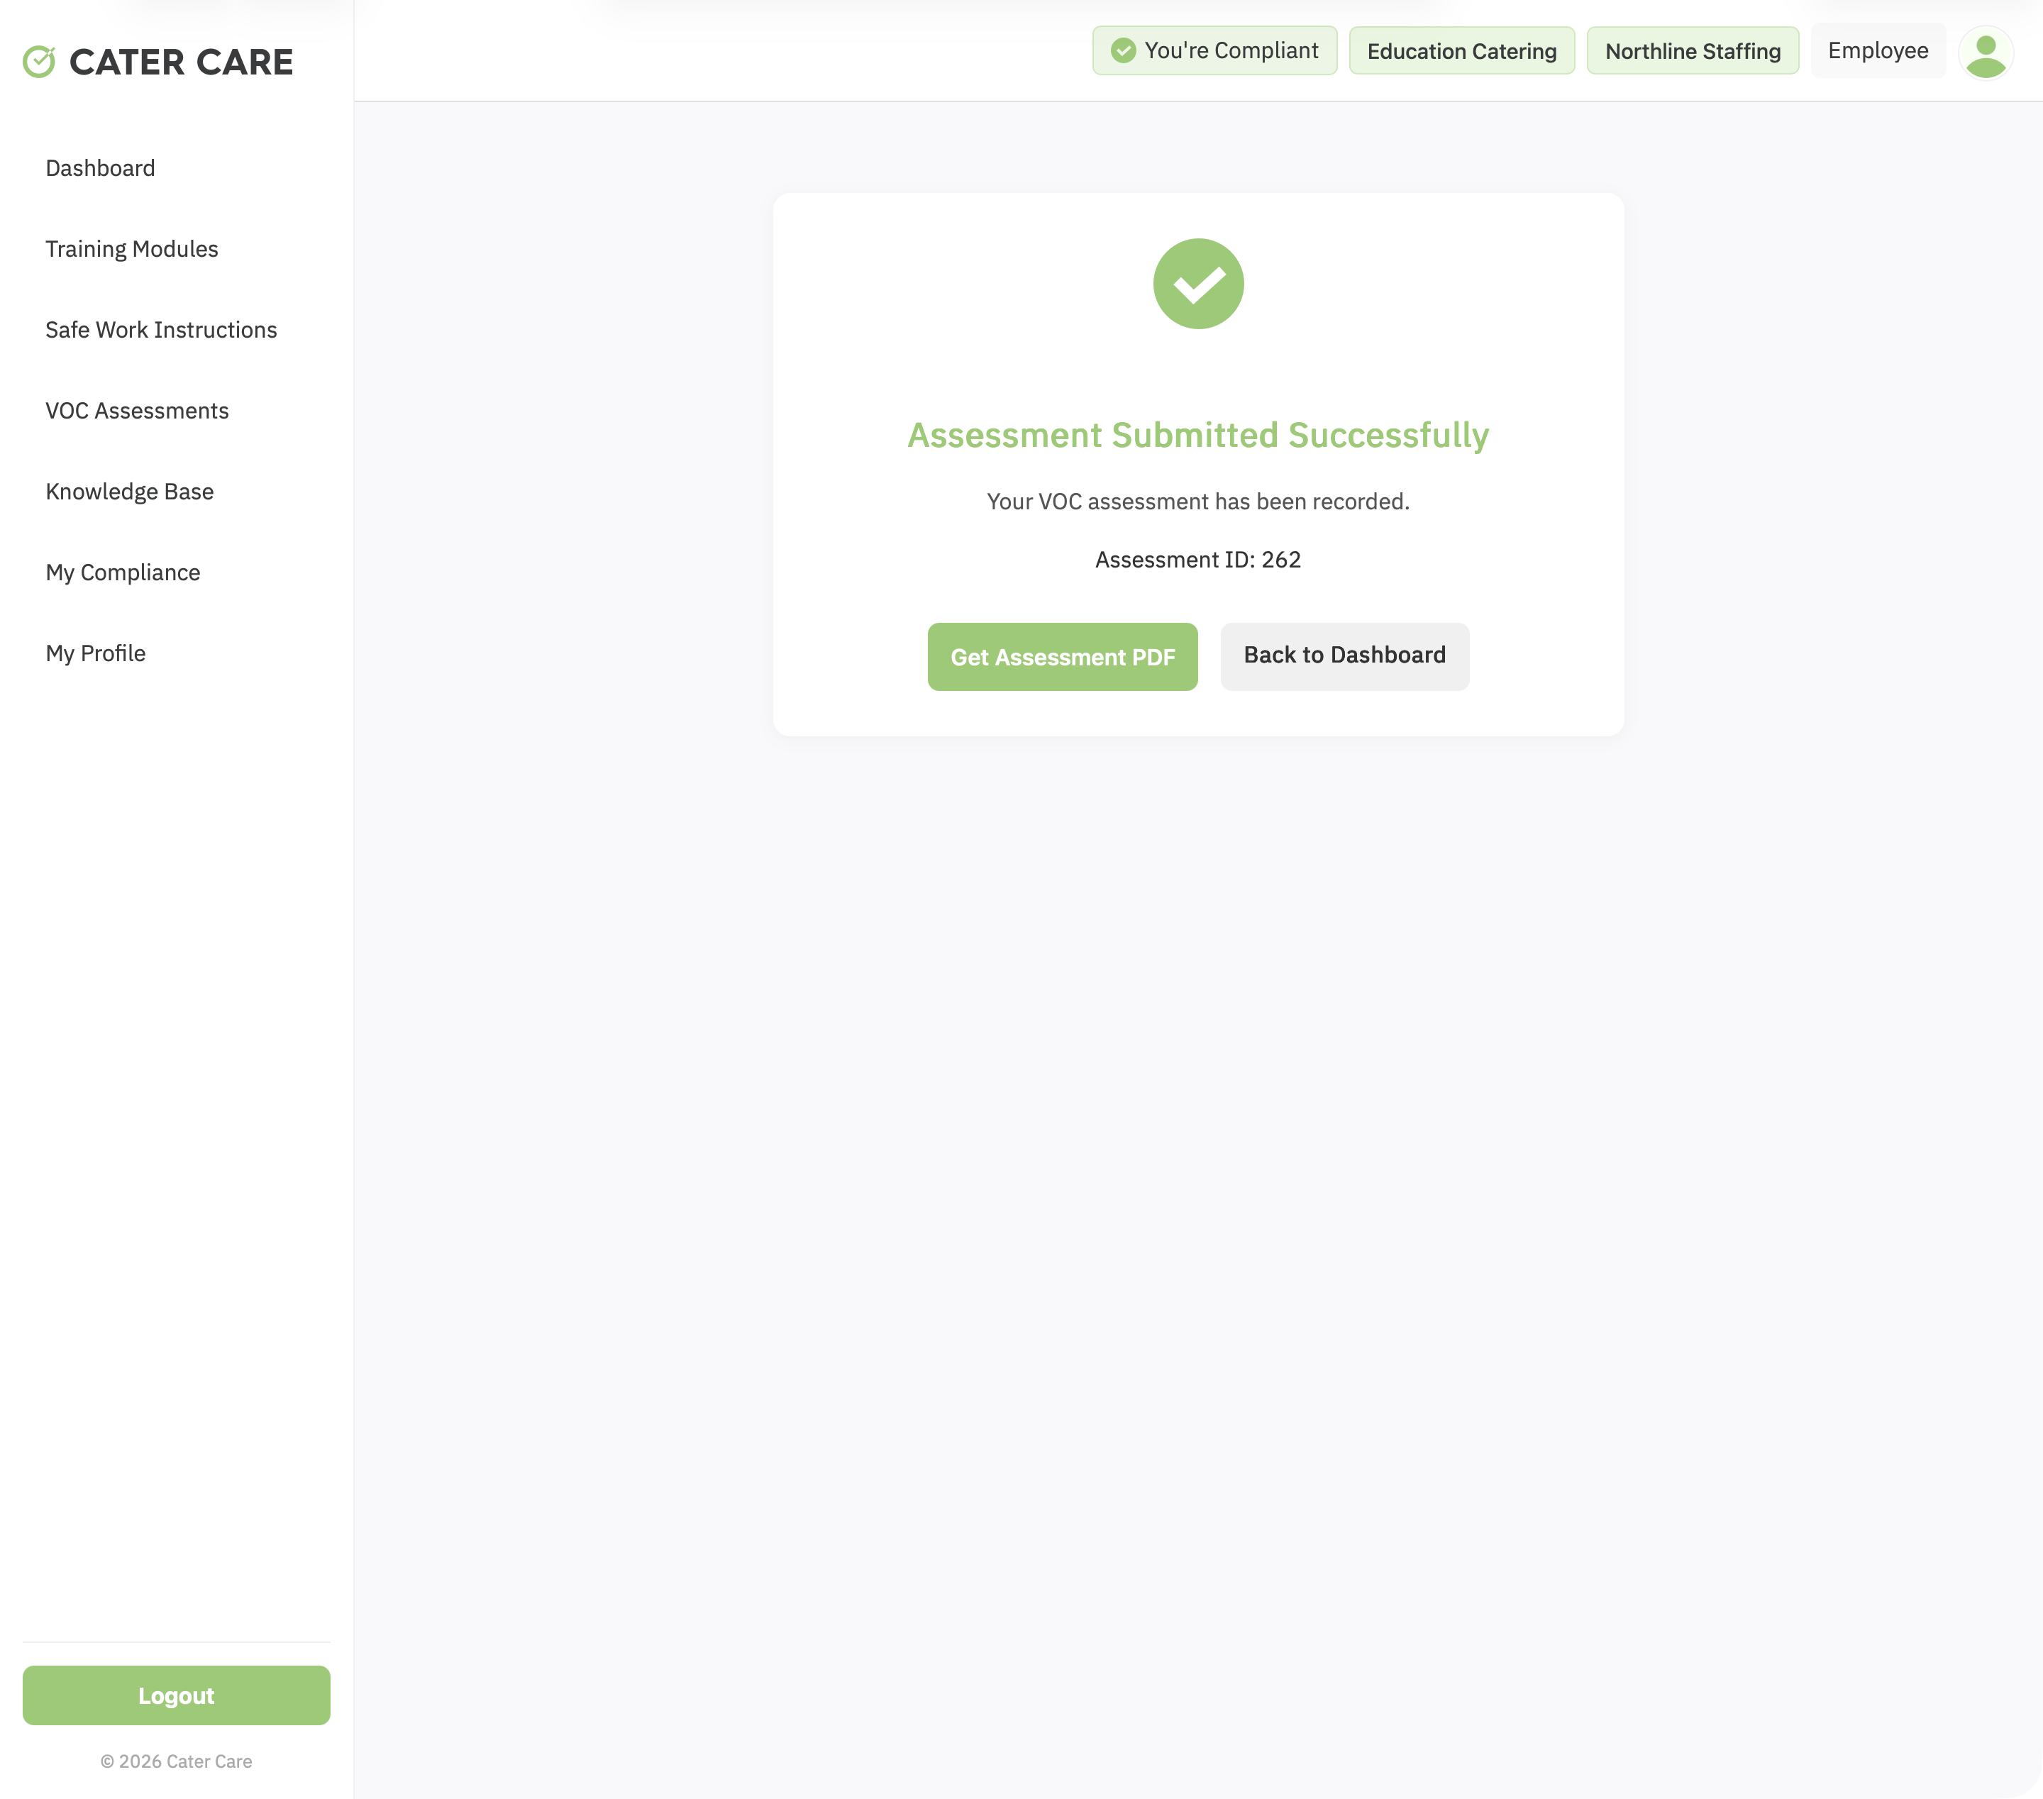The height and width of the screenshot is (1799, 2043).
Task: Click the CATER CARE brand title
Action: pyautogui.click(x=181, y=62)
